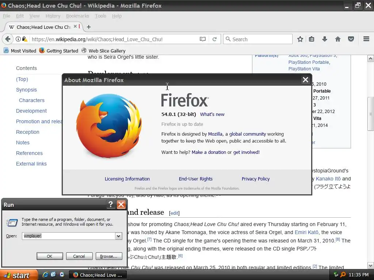Screen dimensions: 374x280
Task: Click Make a donation link
Action: [209, 152]
